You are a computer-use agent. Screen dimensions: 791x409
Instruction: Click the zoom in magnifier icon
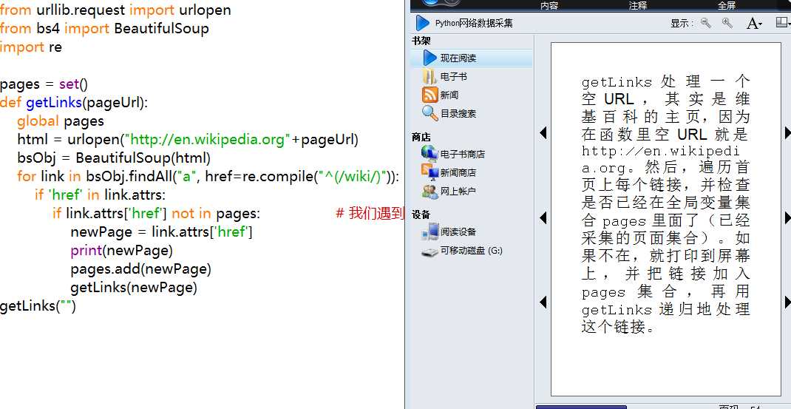[727, 23]
